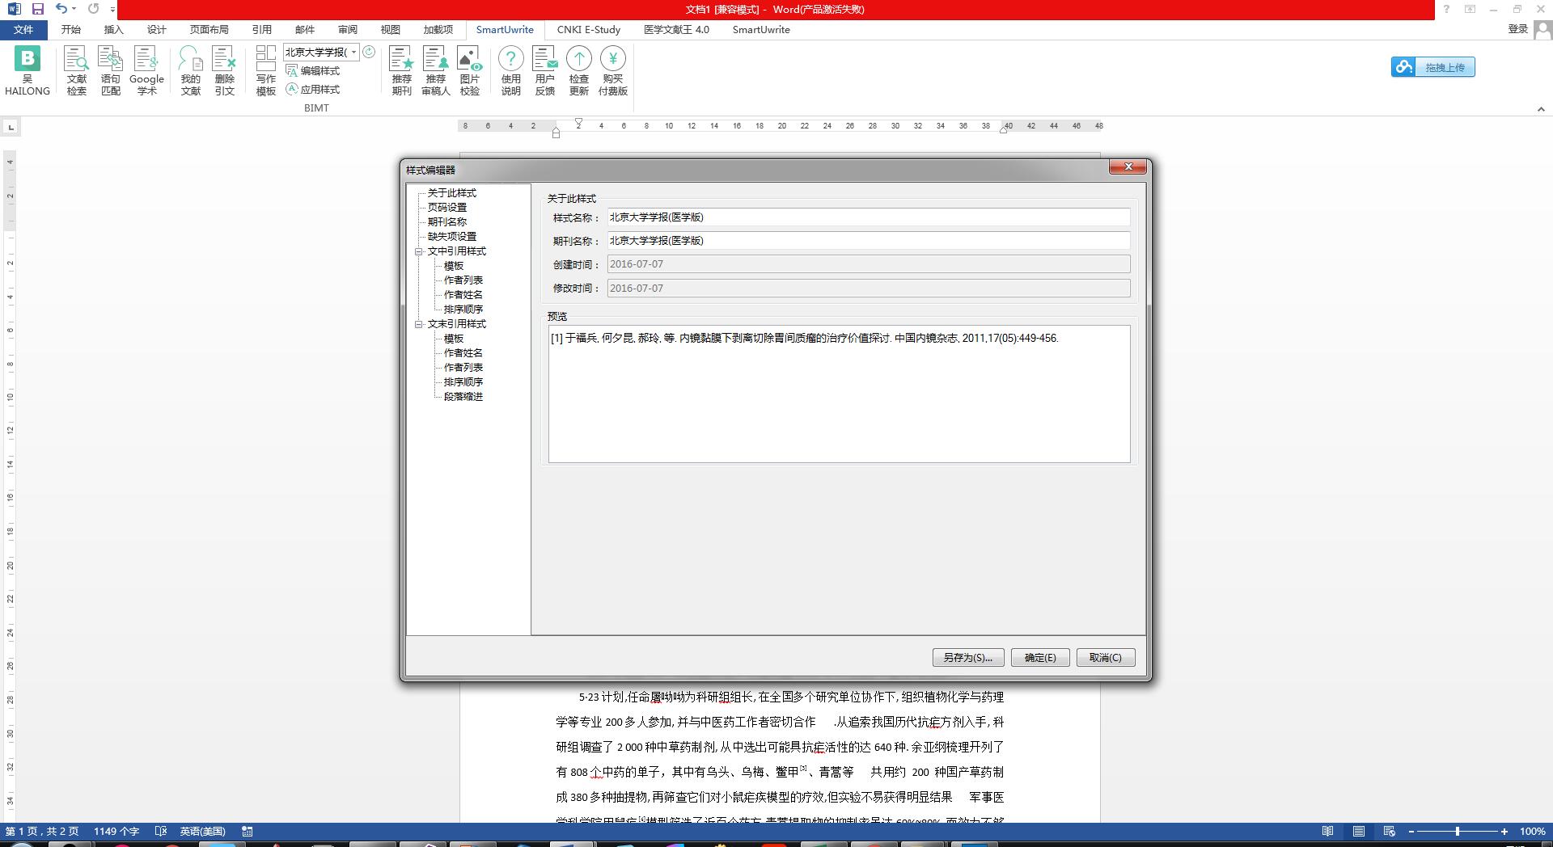Click the 吴 HAILONG account icon
1553x847 pixels.
click(x=28, y=71)
